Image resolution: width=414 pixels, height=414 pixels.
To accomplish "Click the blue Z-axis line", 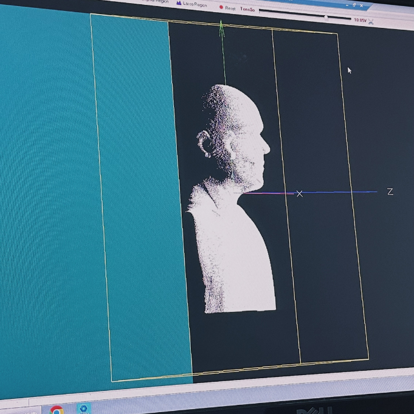I will pyautogui.click(x=340, y=193).
